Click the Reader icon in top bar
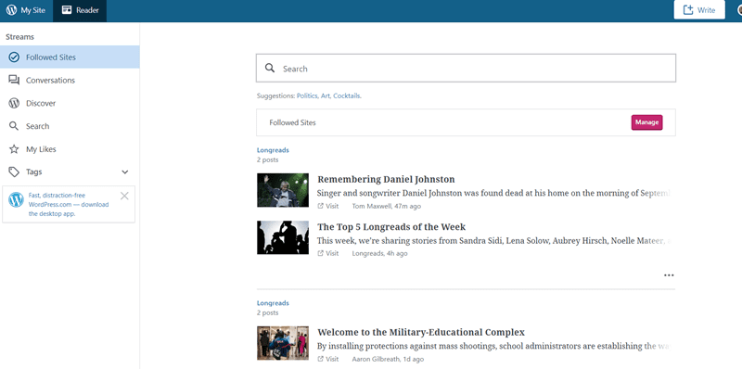742x369 pixels. click(x=67, y=10)
